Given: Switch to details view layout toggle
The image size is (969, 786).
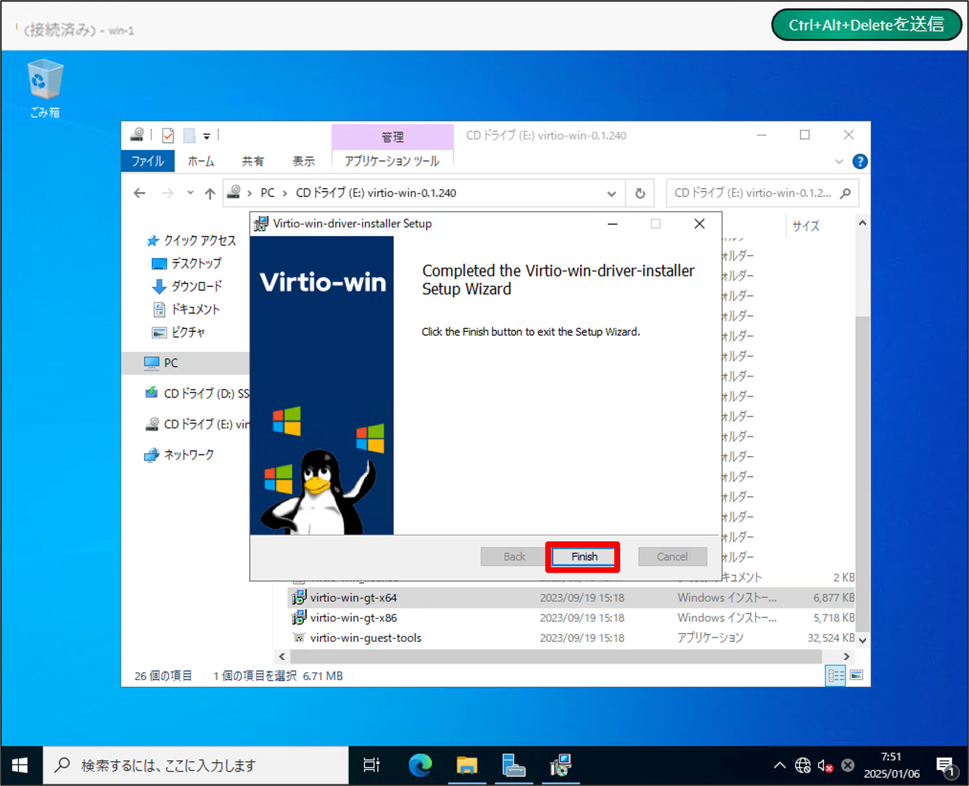Looking at the screenshot, I should coord(835,675).
